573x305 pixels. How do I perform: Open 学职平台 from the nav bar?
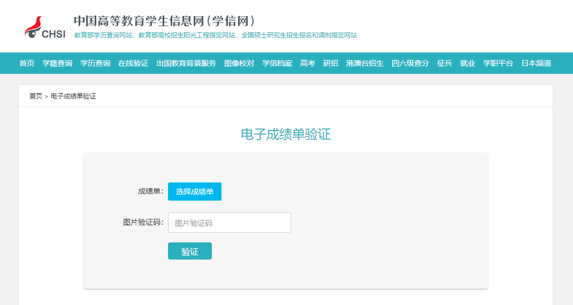coord(498,63)
